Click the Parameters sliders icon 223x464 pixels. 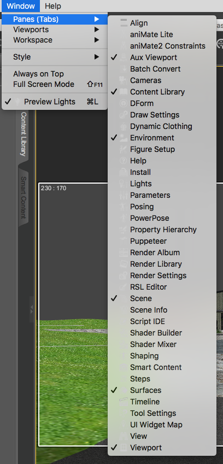click(124, 195)
